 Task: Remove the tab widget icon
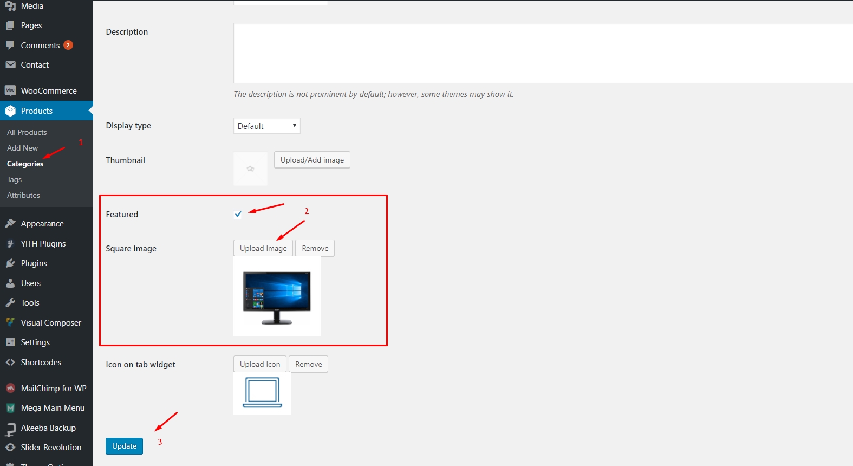tap(309, 364)
